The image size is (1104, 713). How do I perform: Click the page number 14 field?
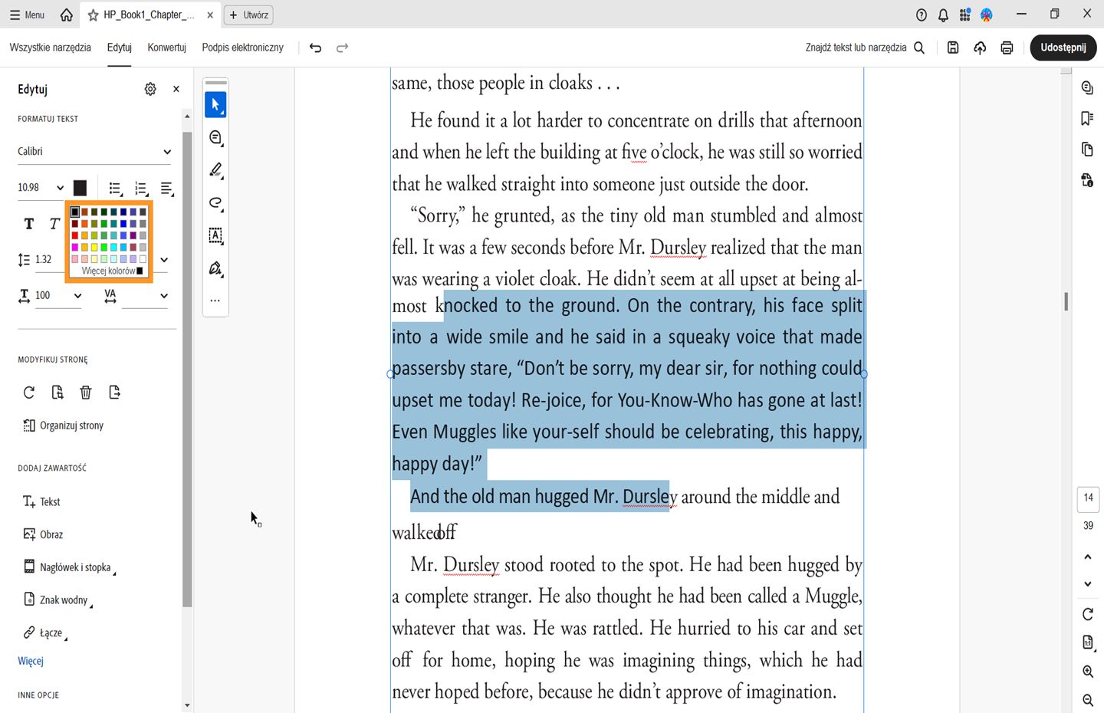click(1088, 498)
